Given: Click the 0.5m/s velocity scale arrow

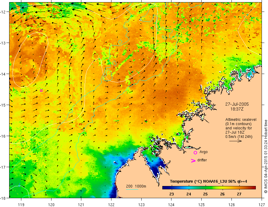Looking at the screenshot, I should point(235,141).
